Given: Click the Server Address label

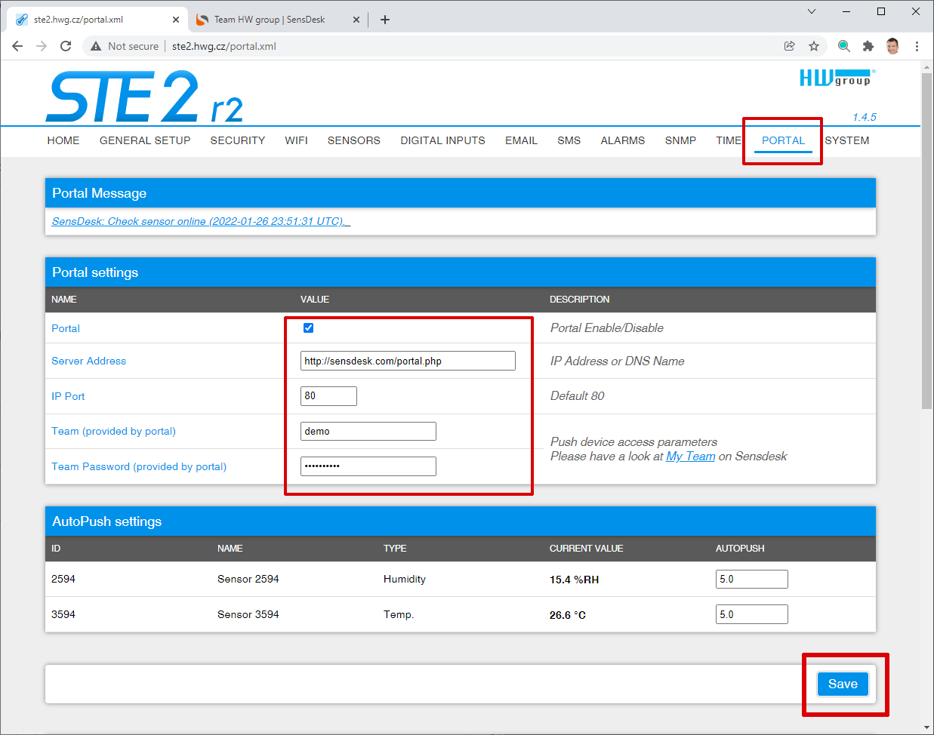Looking at the screenshot, I should 88,361.
